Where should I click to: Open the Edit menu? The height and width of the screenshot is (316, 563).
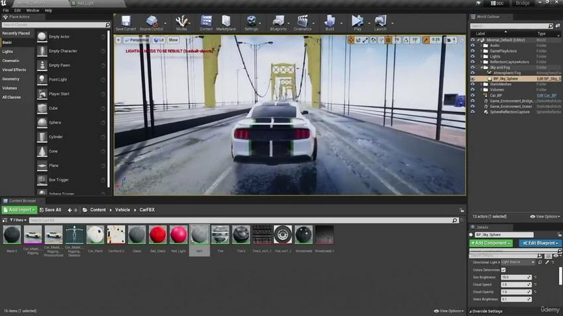coord(17,11)
